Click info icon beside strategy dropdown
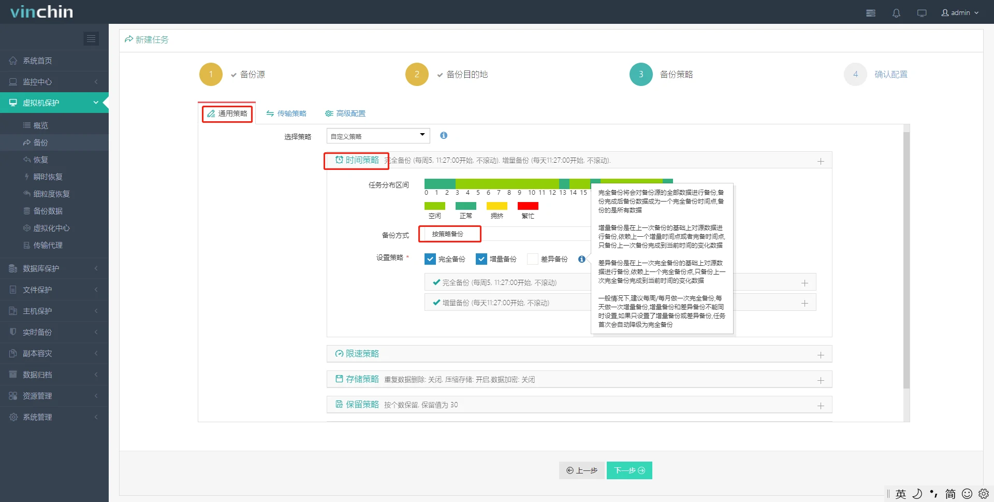 point(444,136)
